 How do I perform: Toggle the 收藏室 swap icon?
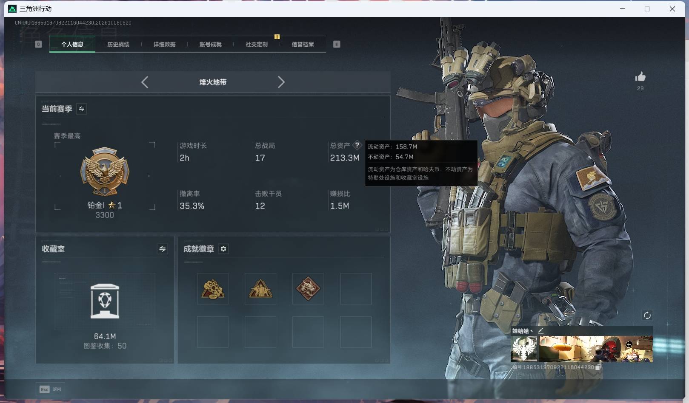coord(162,249)
